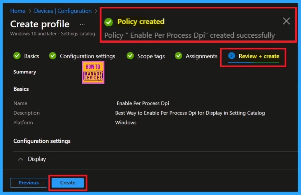Screen dimensions: 301x195
Task: Click the Platform field label
Action: coord(23,122)
